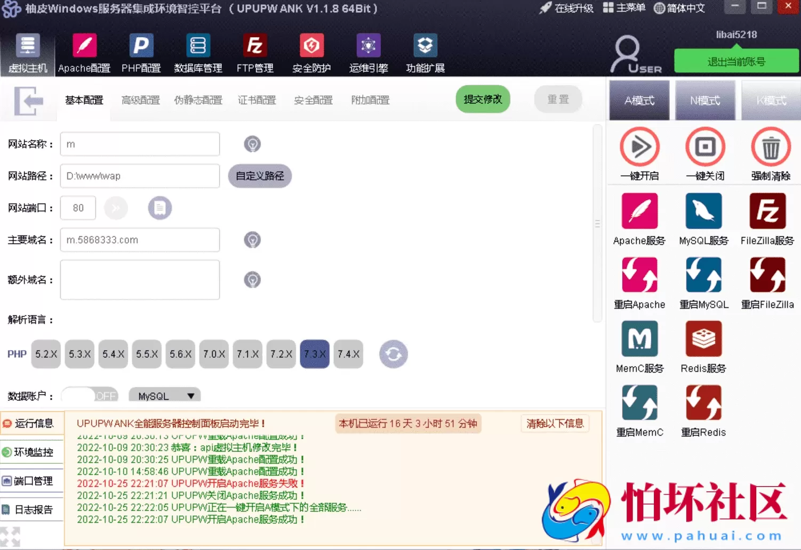Image resolution: width=801 pixels, height=550 pixels.
Task: Submit changes with 提交修改 button
Action: (482, 99)
